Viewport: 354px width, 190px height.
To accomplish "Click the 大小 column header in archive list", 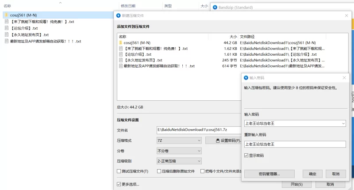I will (x=233, y=37).
